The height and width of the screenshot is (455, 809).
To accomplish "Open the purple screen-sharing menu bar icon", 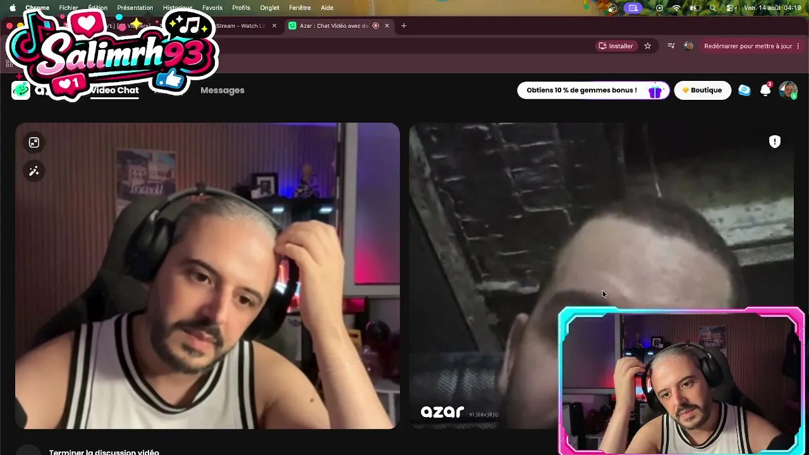I will (633, 8).
